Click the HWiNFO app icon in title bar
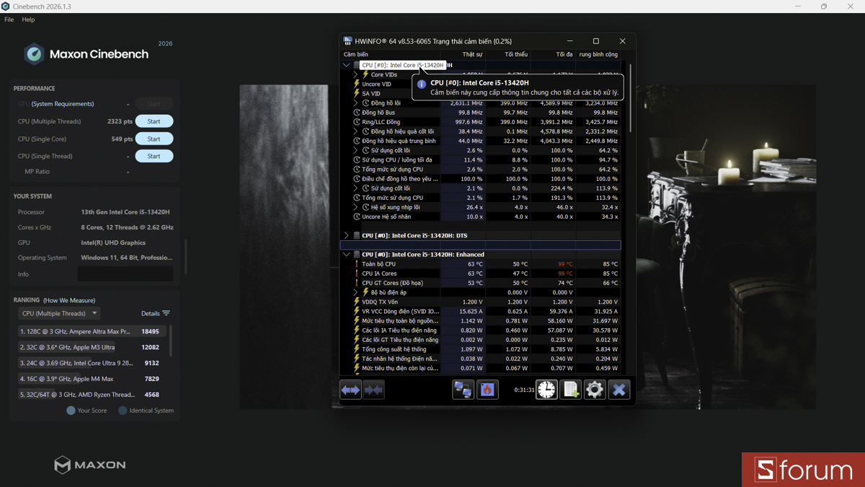Screen dimensions: 865x487 pos(347,41)
